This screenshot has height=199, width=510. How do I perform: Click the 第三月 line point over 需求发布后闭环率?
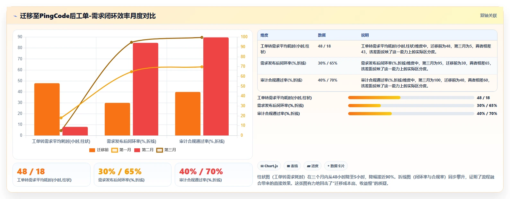(131, 42)
